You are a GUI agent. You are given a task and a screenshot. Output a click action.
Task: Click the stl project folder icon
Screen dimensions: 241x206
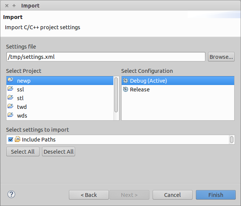click(10, 98)
